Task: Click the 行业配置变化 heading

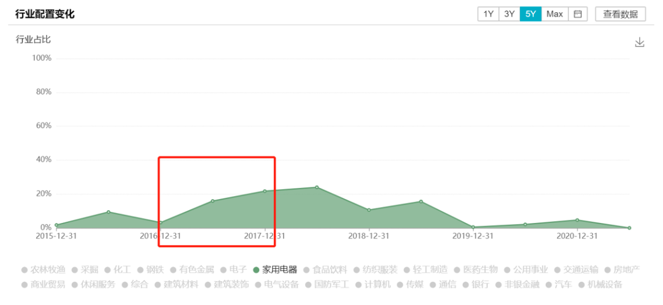Action: [x=45, y=14]
